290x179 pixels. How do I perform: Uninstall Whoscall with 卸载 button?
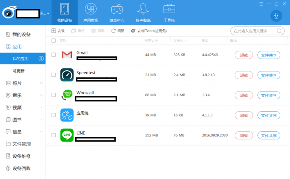coord(244,95)
